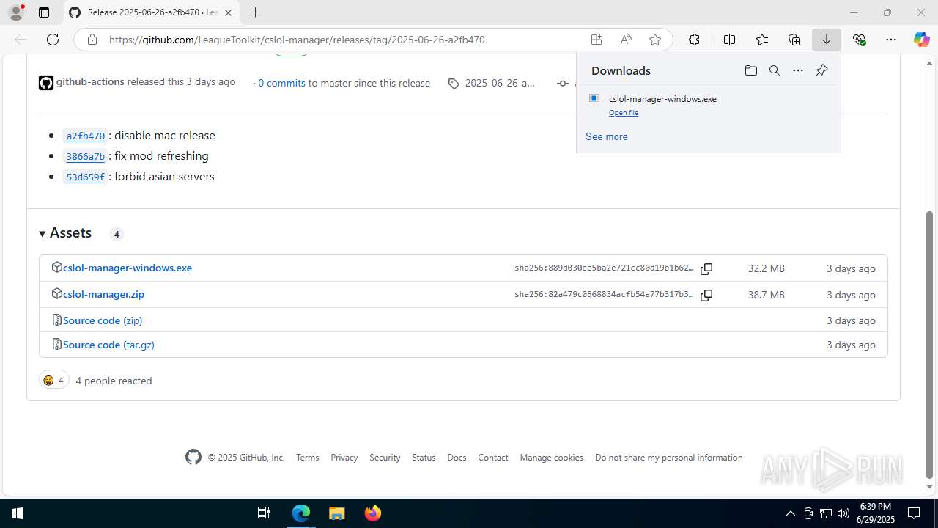Download cslol-manager-windows.exe asset
Viewport: 938px width, 528px height.
(128, 268)
